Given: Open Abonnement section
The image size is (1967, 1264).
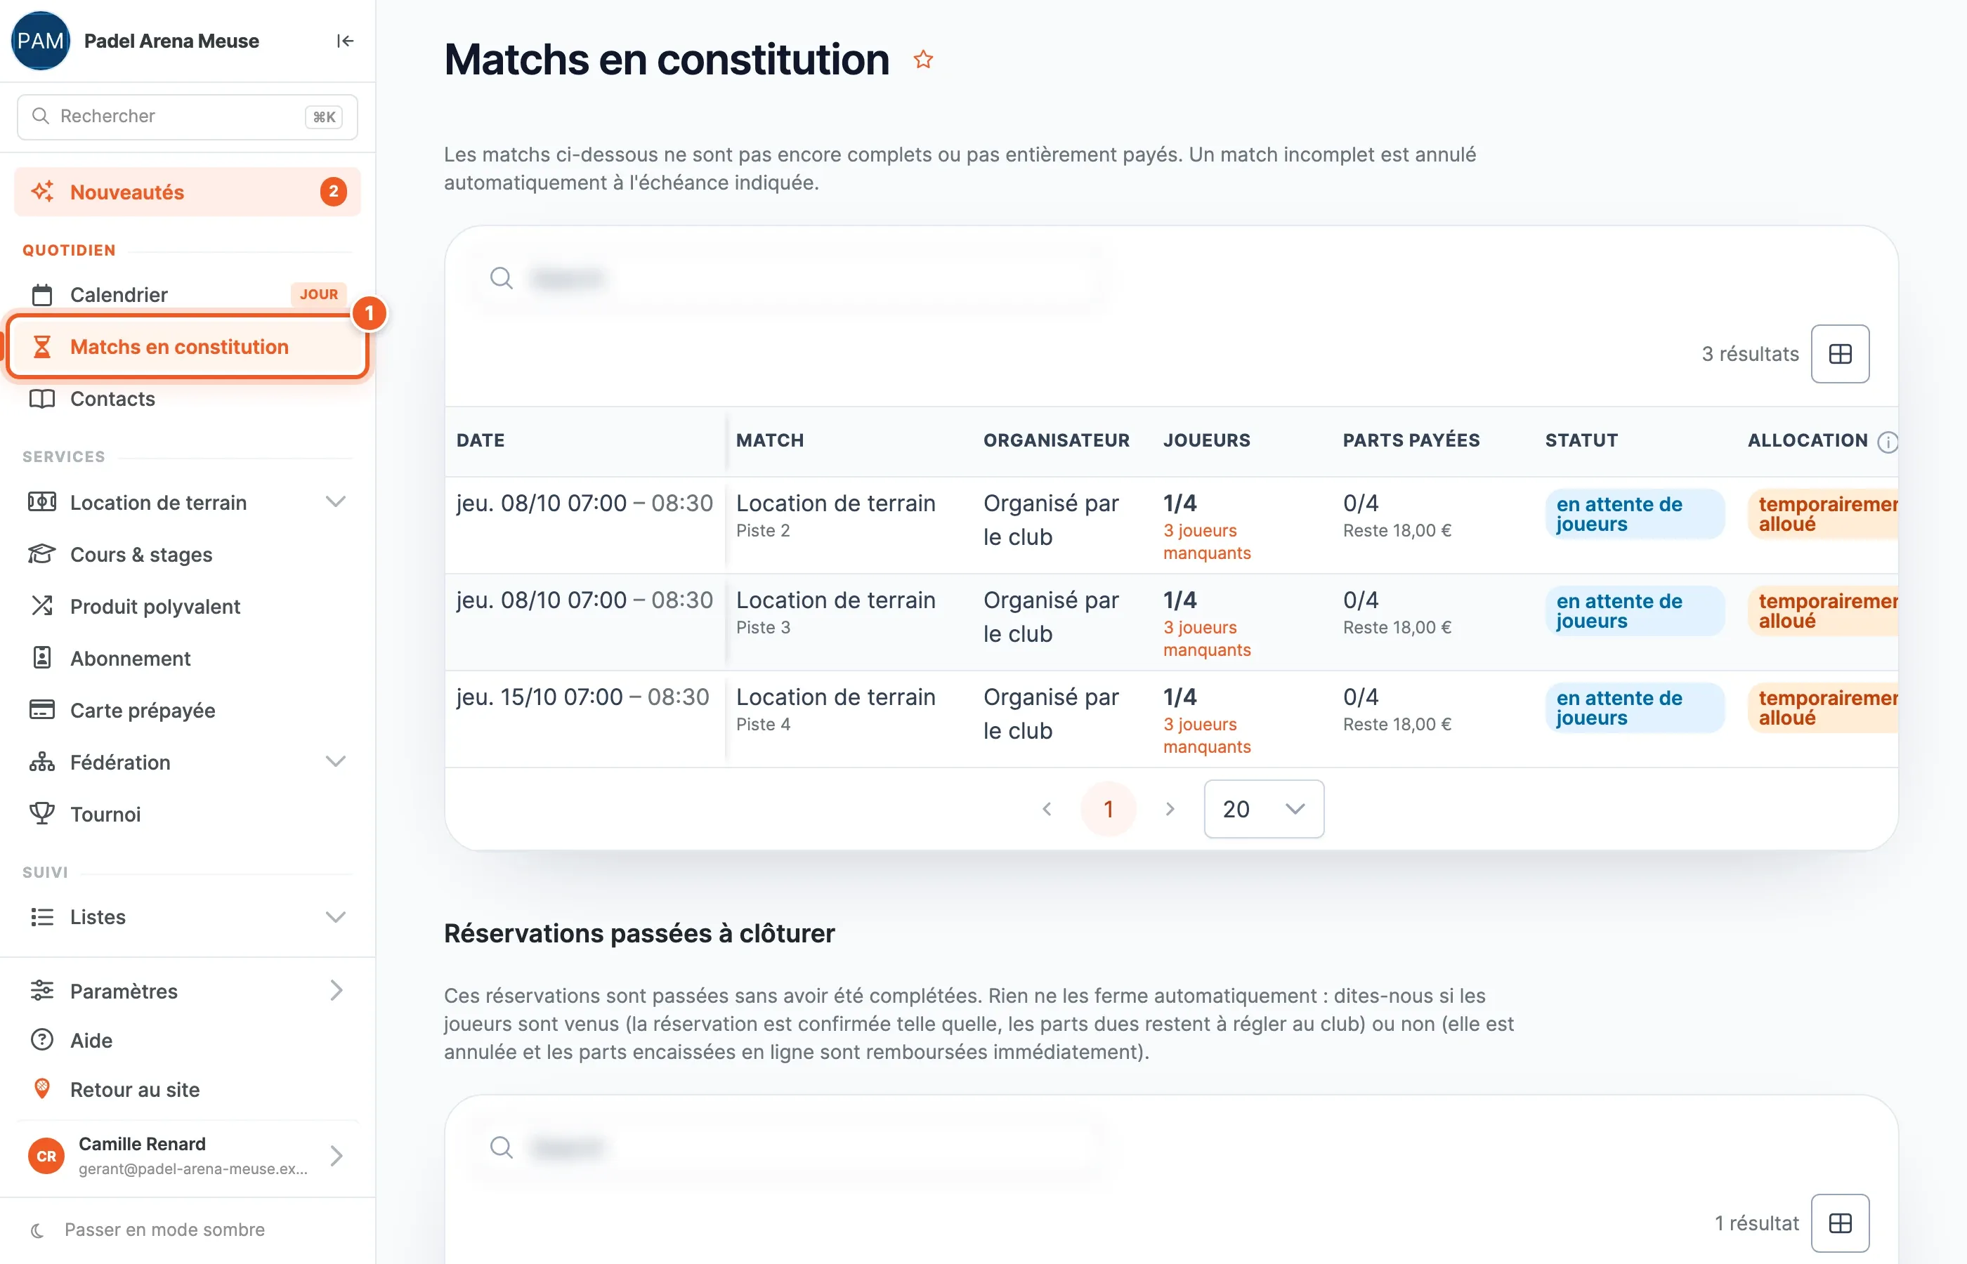Looking at the screenshot, I should tap(187, 658).
